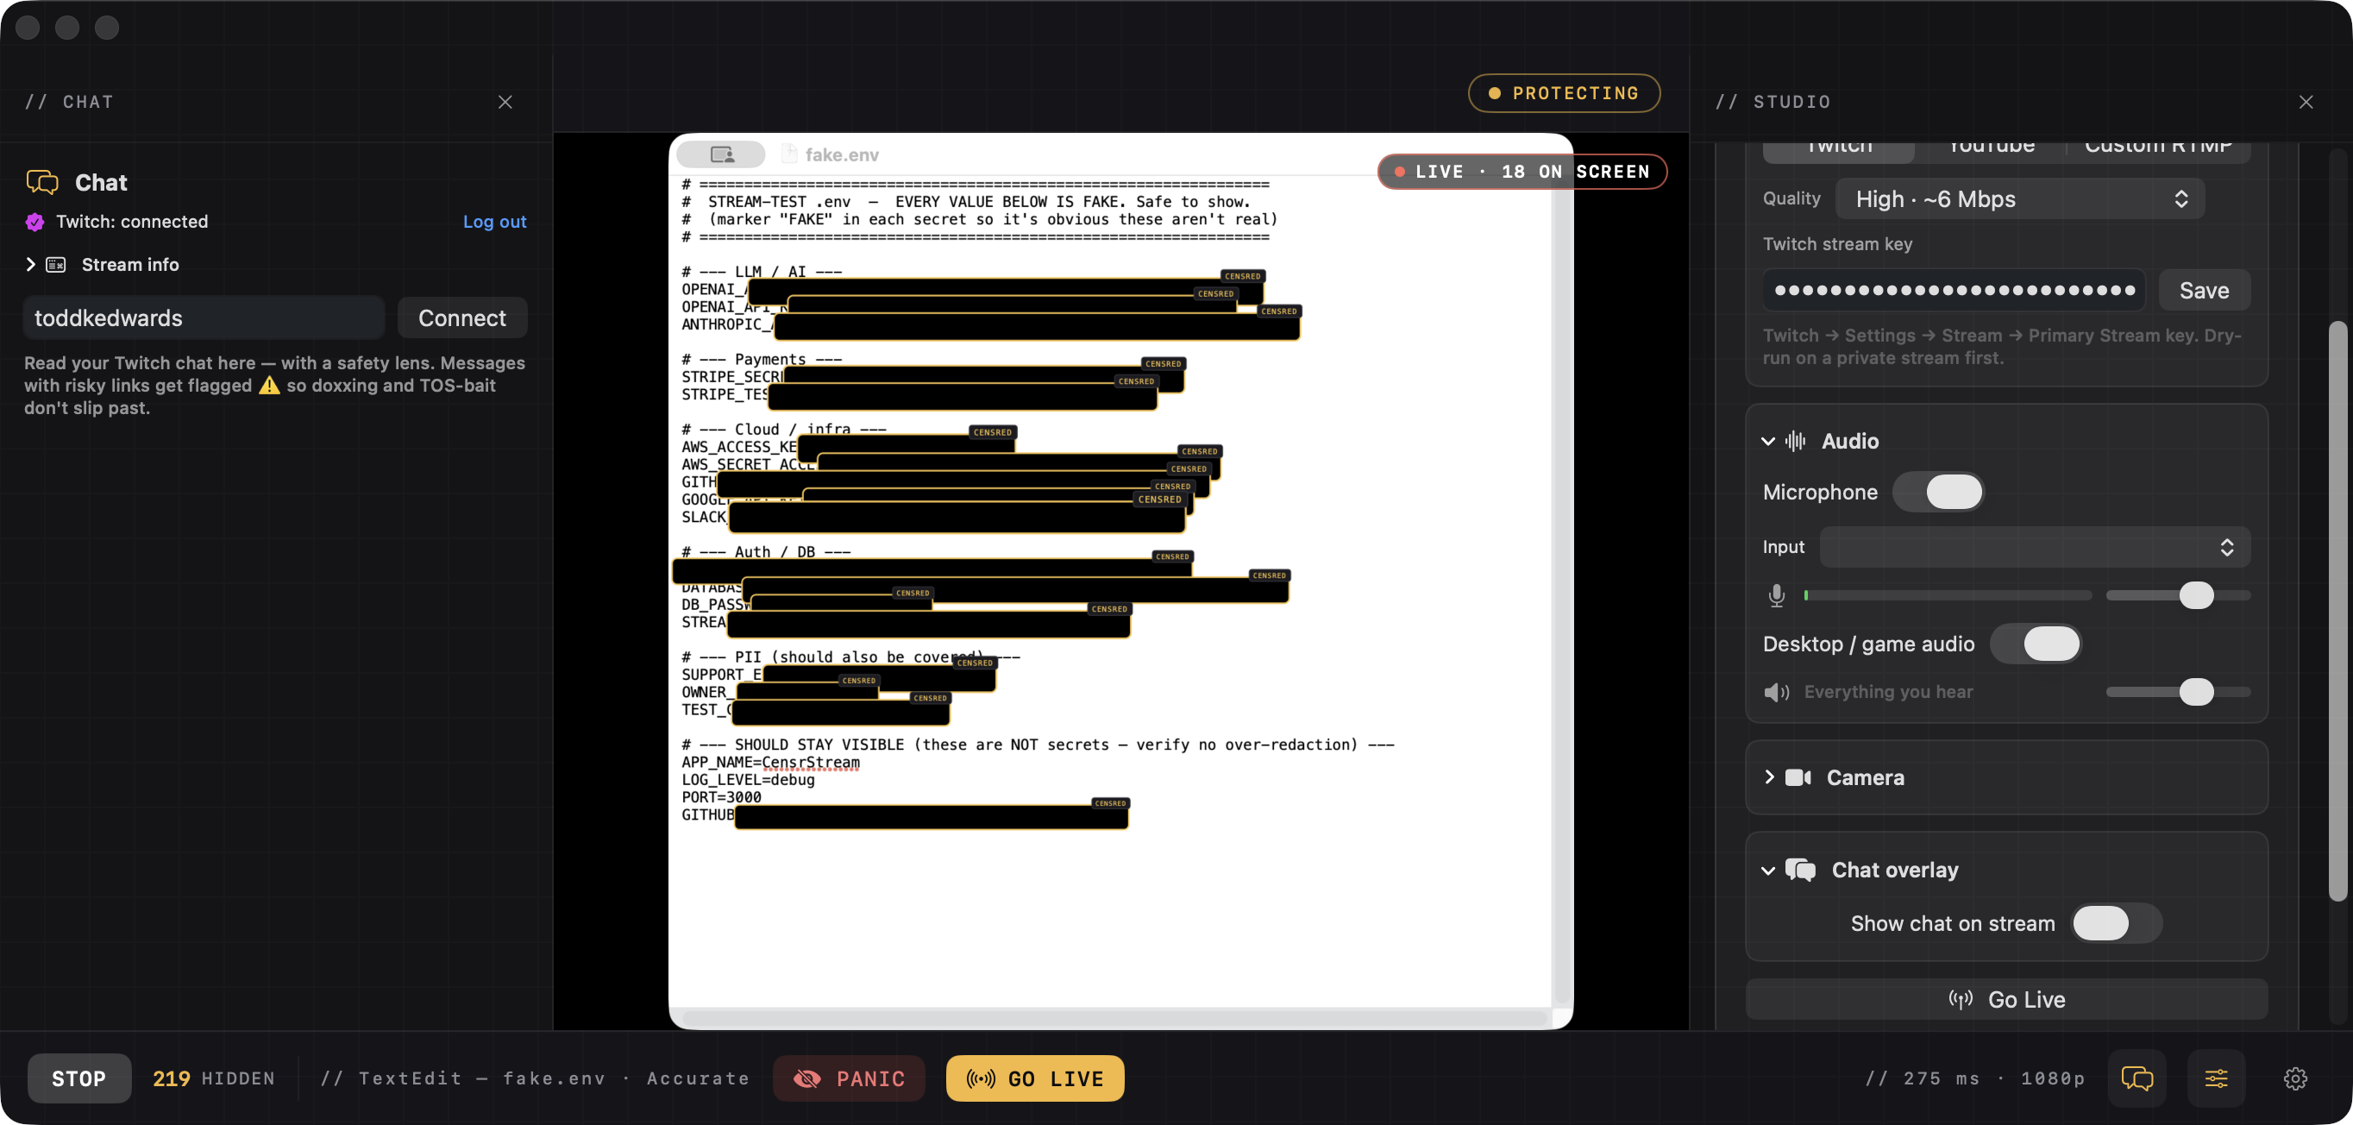2353x1125 pixels.
Task: Expand the Camera section
Action: coord(1769,777)
